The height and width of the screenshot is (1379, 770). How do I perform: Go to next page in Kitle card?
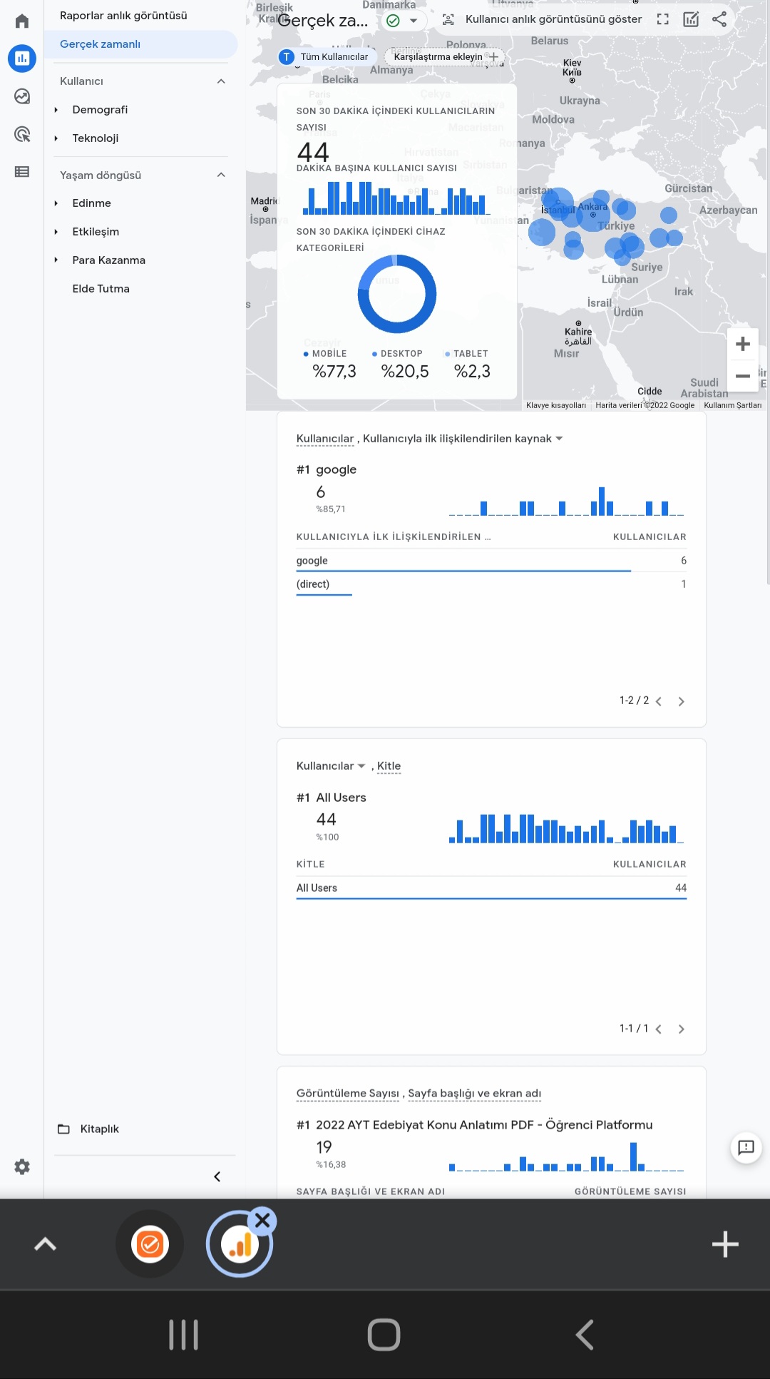pyautogui.click(x=681, y=1029)
